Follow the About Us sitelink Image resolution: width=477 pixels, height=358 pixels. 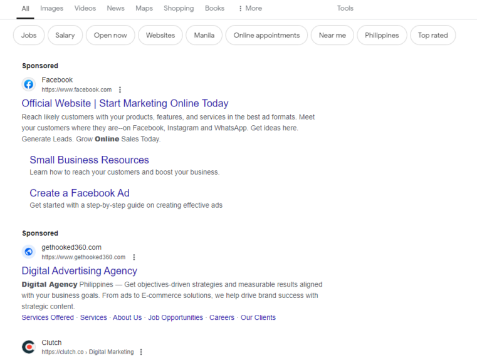click(127, 317)
